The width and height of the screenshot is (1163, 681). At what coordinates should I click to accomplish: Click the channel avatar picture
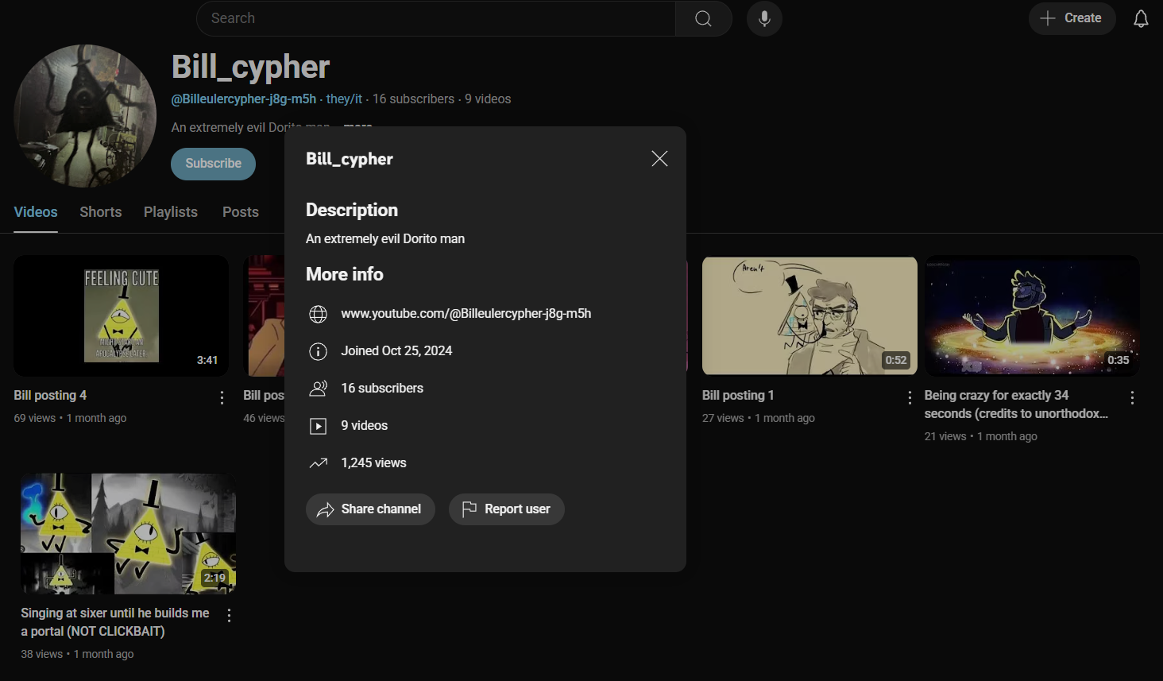85,116
